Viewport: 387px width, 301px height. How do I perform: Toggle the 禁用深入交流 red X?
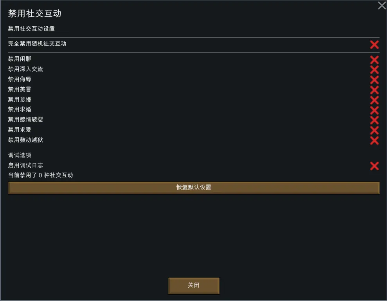tap(374, 70)
